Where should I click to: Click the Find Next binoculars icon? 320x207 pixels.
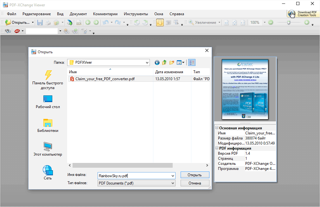75,31
